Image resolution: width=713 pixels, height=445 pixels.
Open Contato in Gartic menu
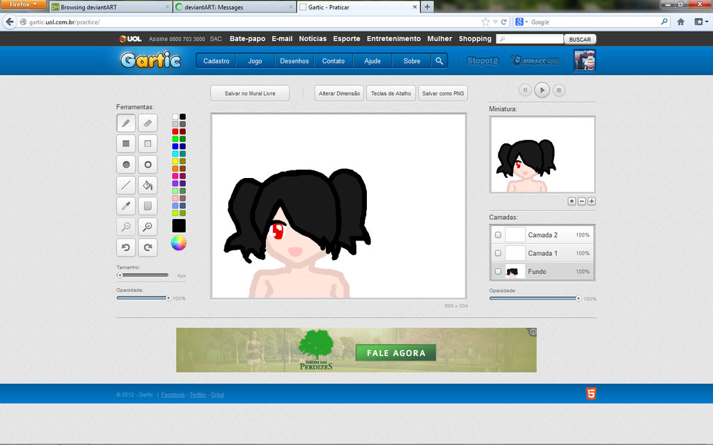point(334,61)
